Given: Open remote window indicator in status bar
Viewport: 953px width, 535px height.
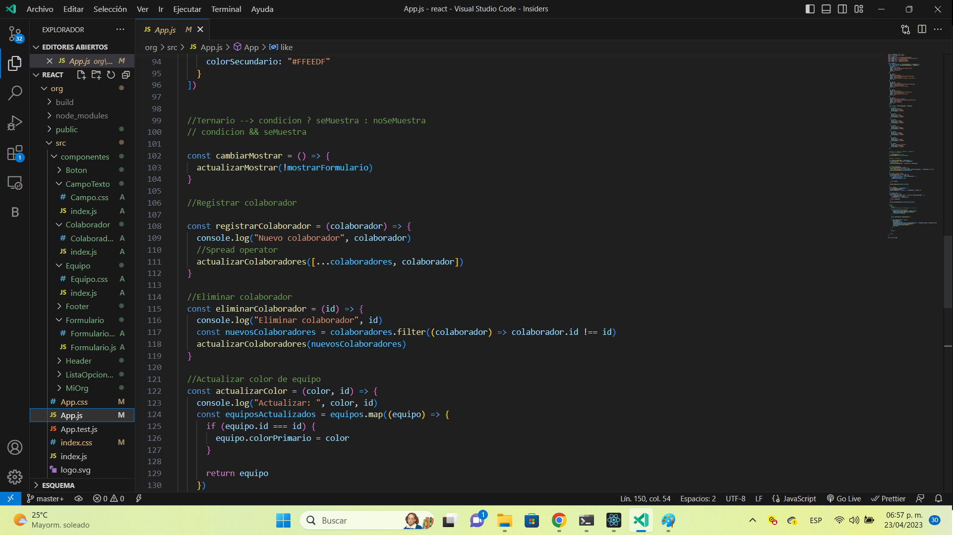Looking at the screenshot, I should pos(10,498).
